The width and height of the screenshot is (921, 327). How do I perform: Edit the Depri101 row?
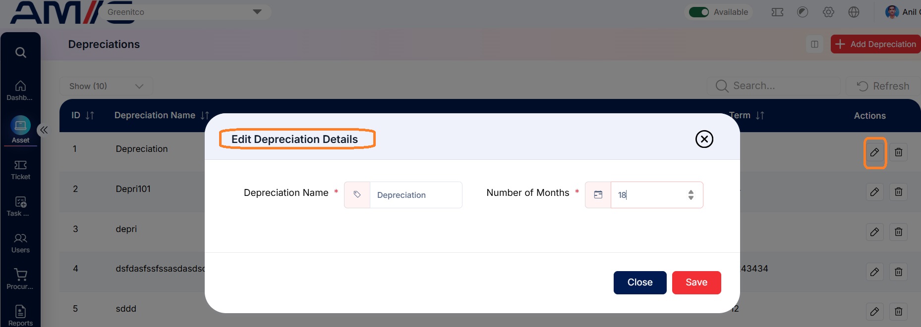coord(874,192)
